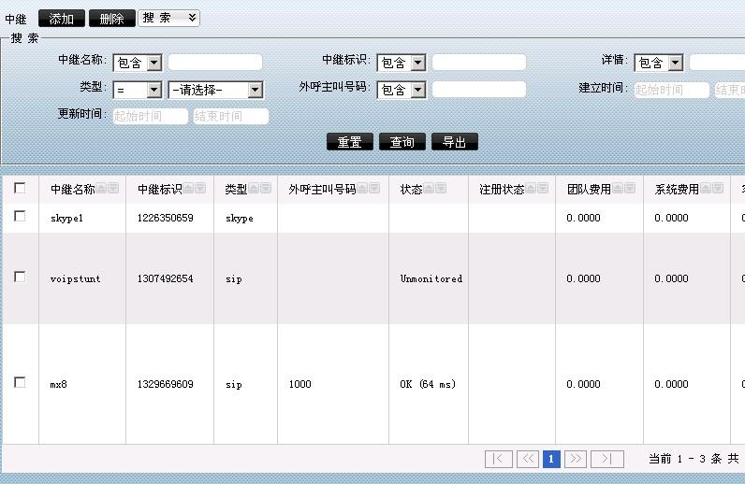Focus the 外呼主叫号码 text field
The image size is (745, 484).
(479, 89)
